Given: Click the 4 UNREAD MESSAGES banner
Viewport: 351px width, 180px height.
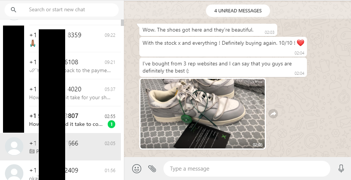Looking at the screenshot, I should (238, 11).
